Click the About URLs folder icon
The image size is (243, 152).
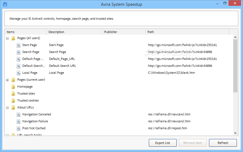click(x=13, y=108)
